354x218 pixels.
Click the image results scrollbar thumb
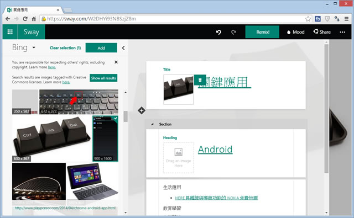126,116
